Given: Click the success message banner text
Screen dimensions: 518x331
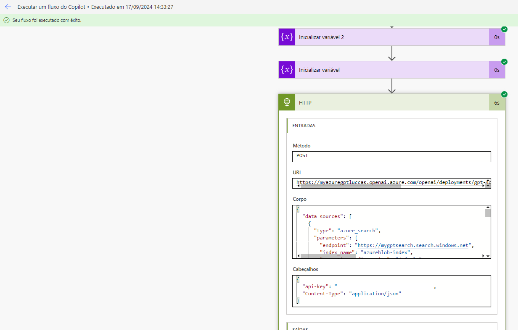Looking at the screenshot, I should point(47,20).
